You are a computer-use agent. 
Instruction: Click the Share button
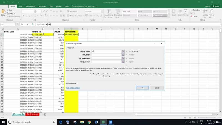pos(216,6)
